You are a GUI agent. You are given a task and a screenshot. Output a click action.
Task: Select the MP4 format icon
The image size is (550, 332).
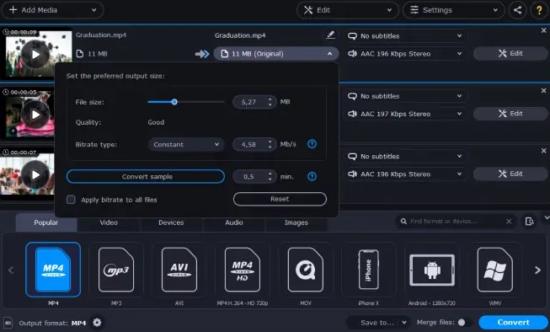[53, 270]
